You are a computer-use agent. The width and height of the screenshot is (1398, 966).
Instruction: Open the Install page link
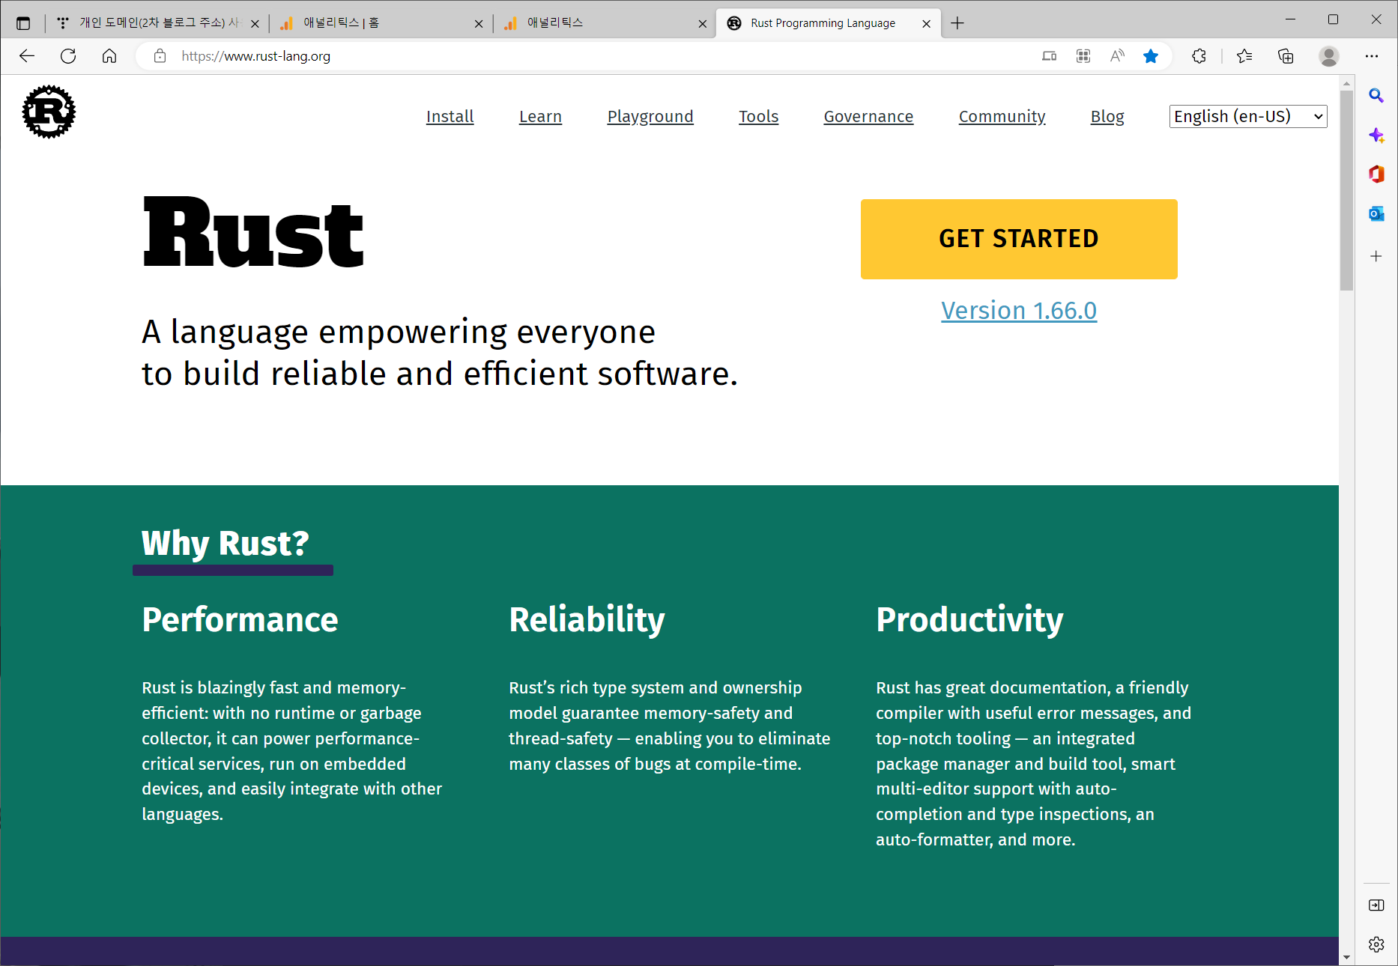pos(450,117)
